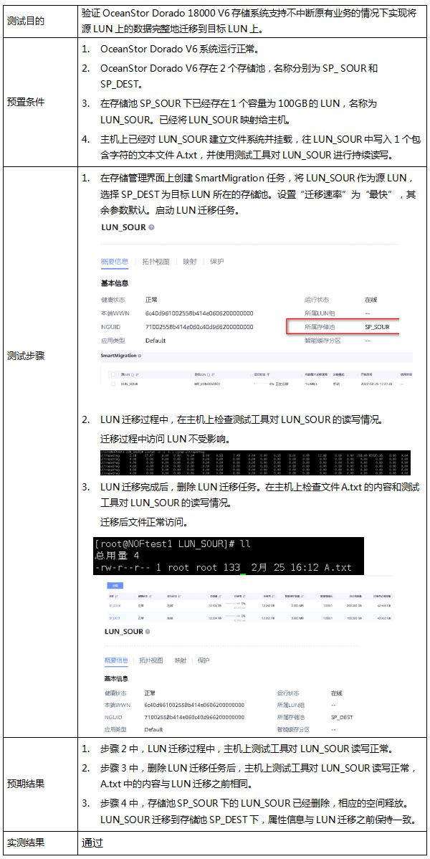
Task: Click 运行状态 在线 value in SP_DEST panel
Action: (x=336, y=693)
